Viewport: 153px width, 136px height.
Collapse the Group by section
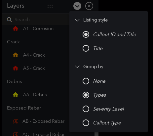click(x=77, y=67)
